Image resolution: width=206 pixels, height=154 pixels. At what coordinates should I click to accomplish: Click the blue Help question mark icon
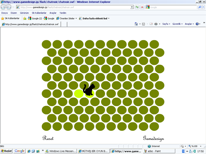click(x=197, y=24)
